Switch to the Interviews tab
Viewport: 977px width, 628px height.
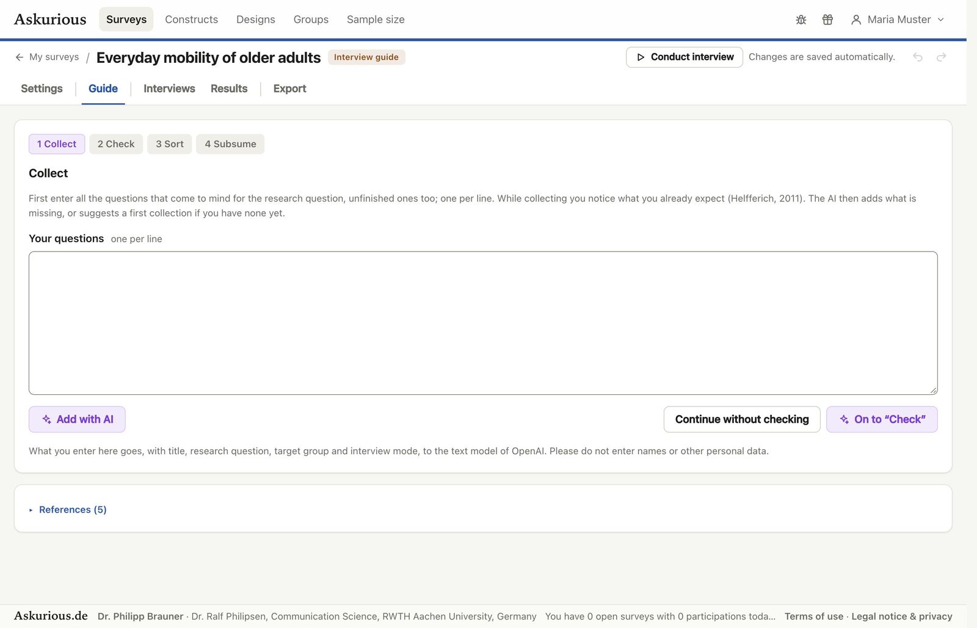pyautogui.click(x=169, y=88)
